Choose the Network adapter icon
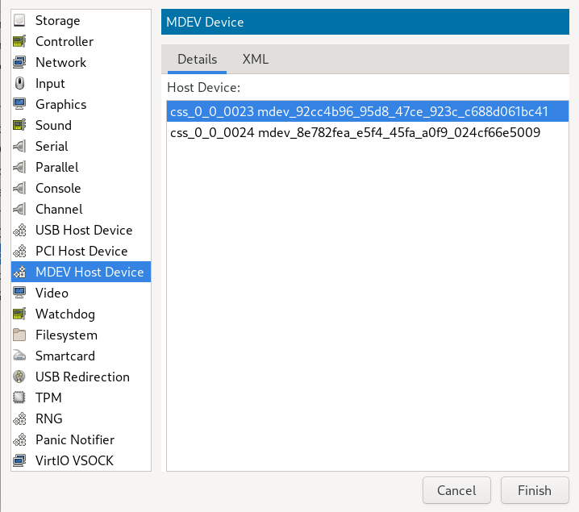 [x=19, y=62]
